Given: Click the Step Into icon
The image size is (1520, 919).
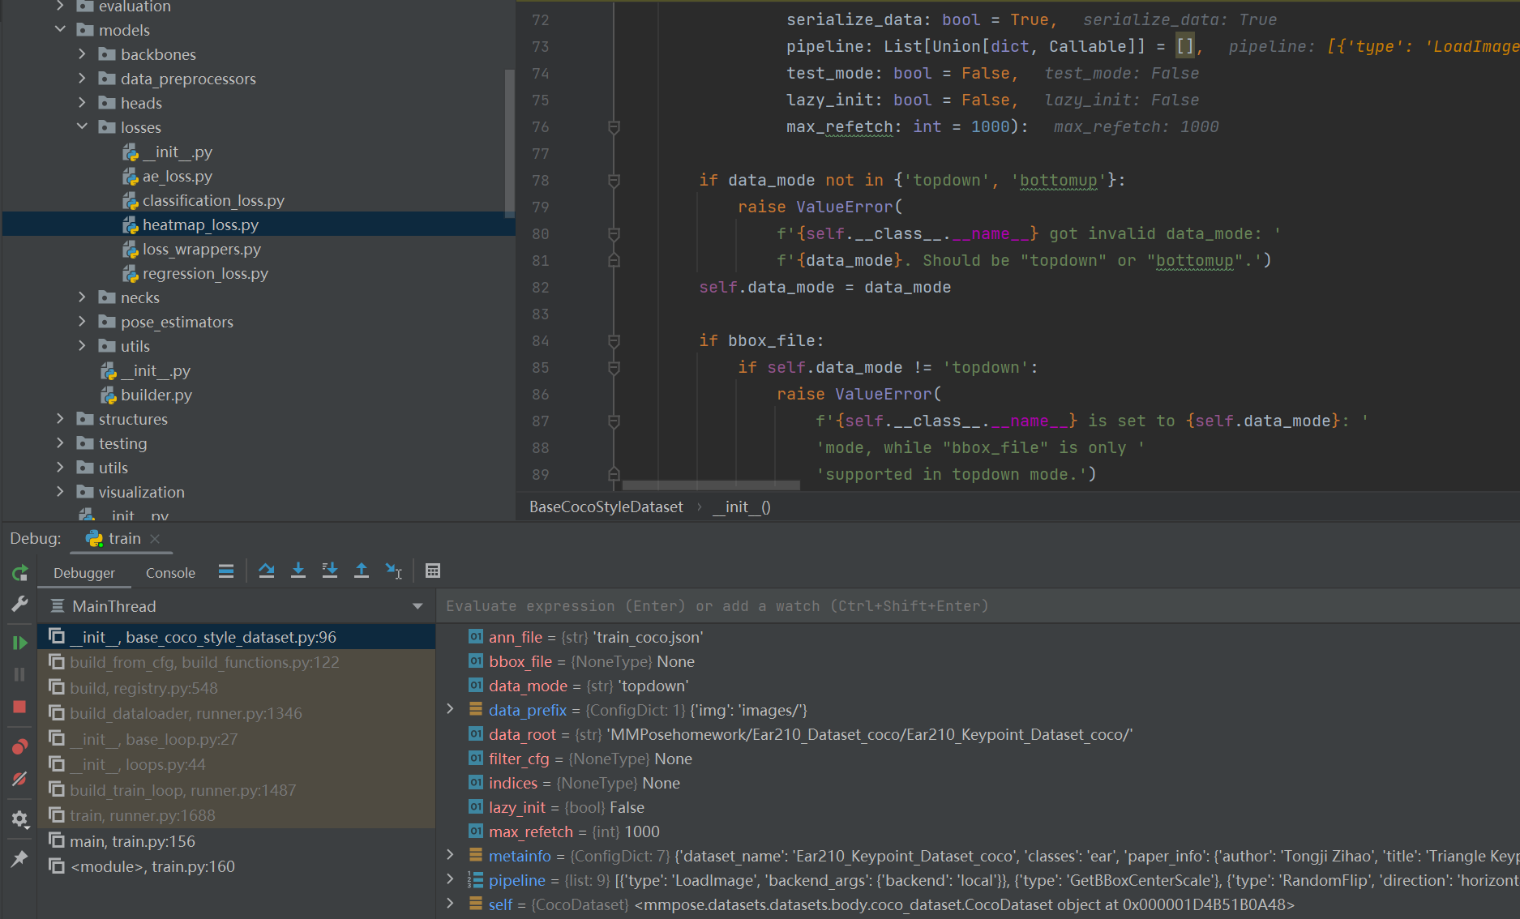Looking at the screenshot, I should click(298, 571).
